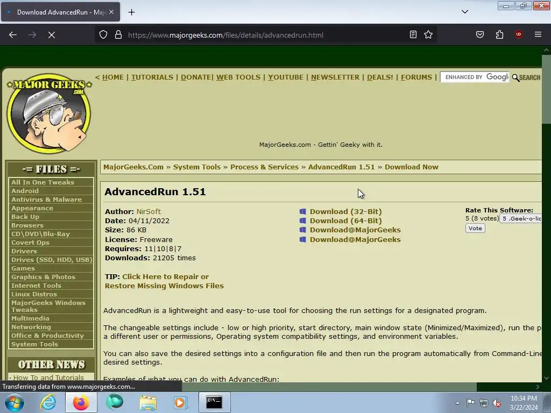Stop loading the page with X button
Image resolution: width=551 pixels, height=413 pixels.
[x=51, y=35]
